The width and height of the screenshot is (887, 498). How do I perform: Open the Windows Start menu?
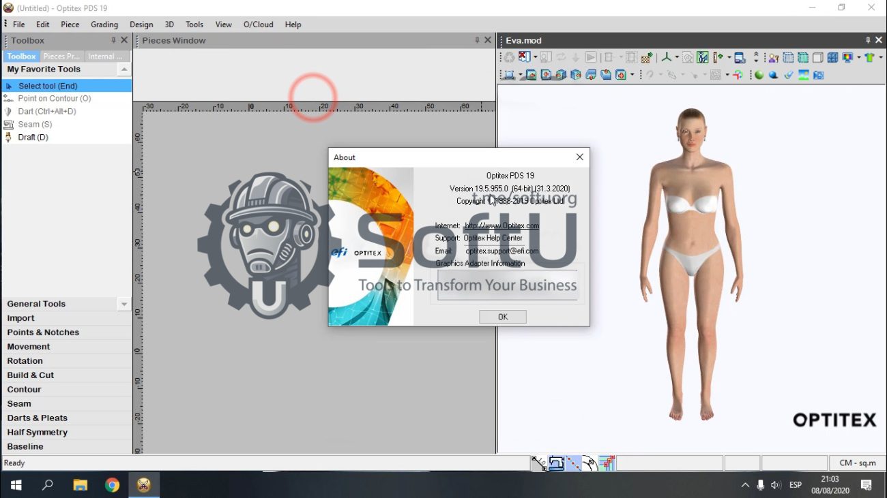tap(16, 485)
